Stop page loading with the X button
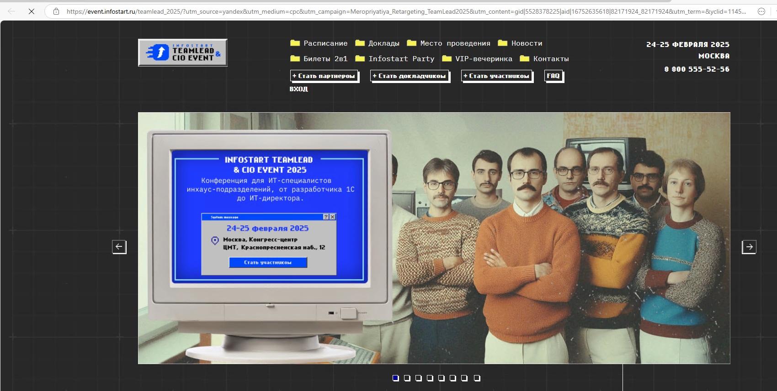777x391 pixels. [x=32, y=11]
